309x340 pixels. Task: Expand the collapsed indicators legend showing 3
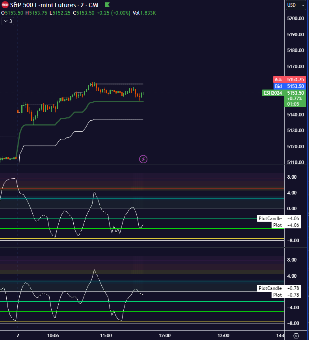[8, 21]
